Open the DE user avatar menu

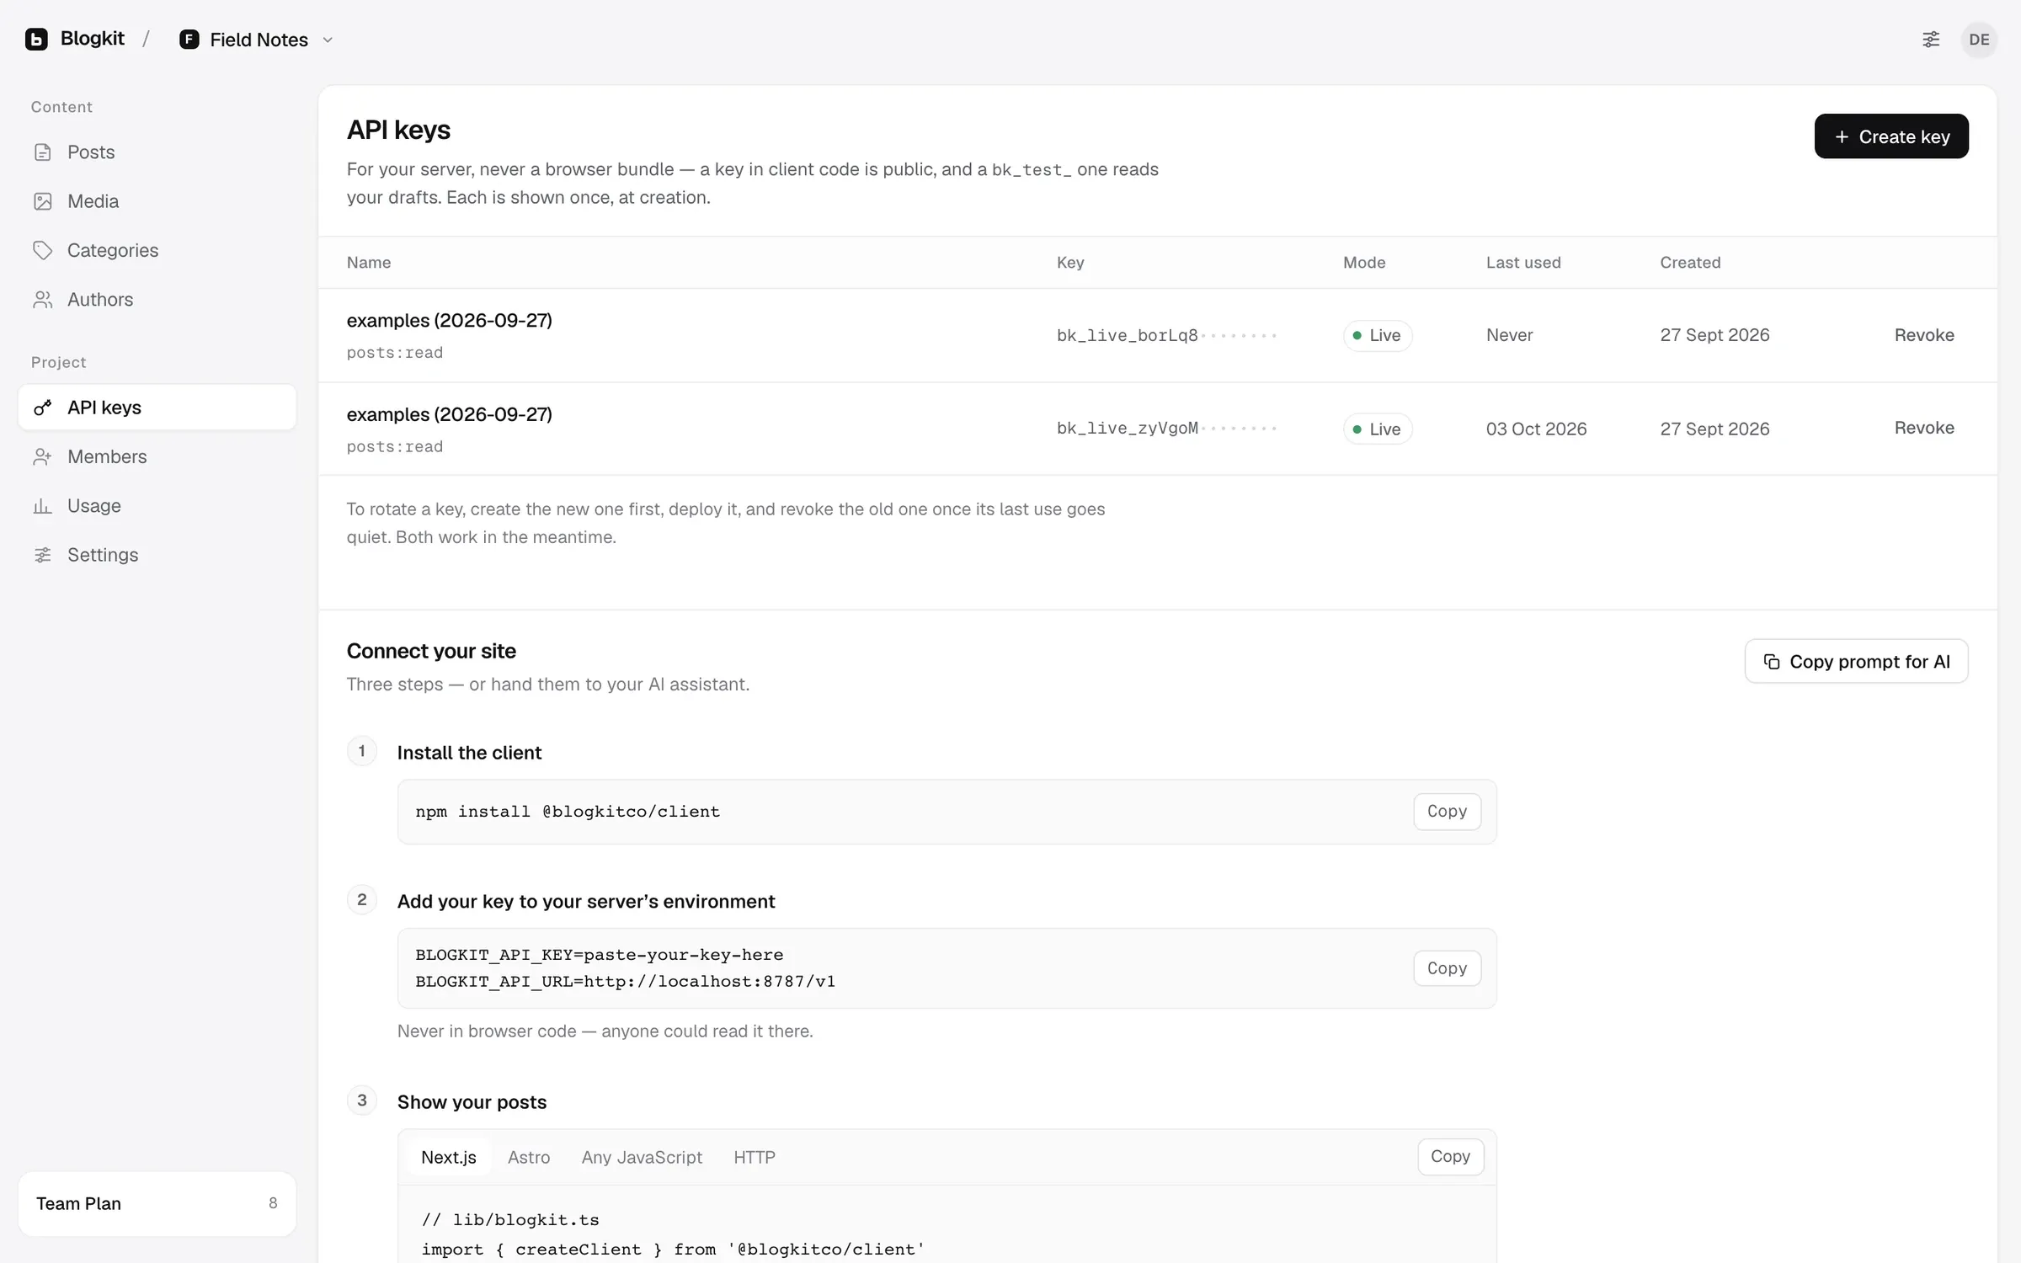(1979, 40)
